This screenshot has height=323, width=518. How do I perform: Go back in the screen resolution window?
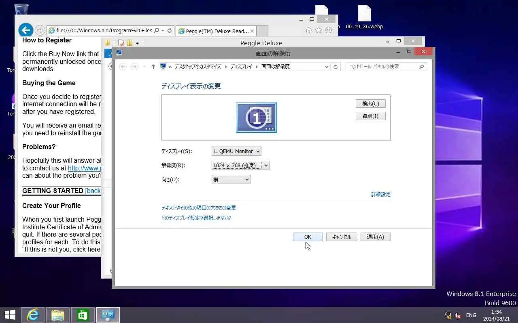pos(123,67)
